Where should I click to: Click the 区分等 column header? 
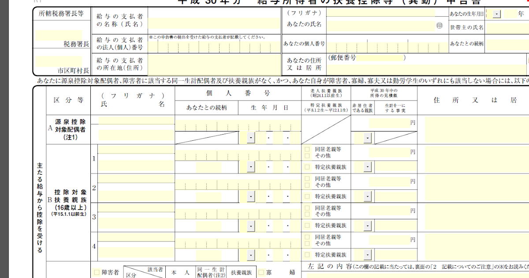tap(68, 100)
